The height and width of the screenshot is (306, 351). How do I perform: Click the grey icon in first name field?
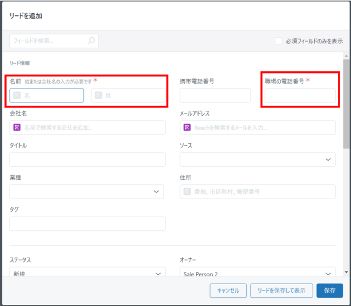[17, 95]
